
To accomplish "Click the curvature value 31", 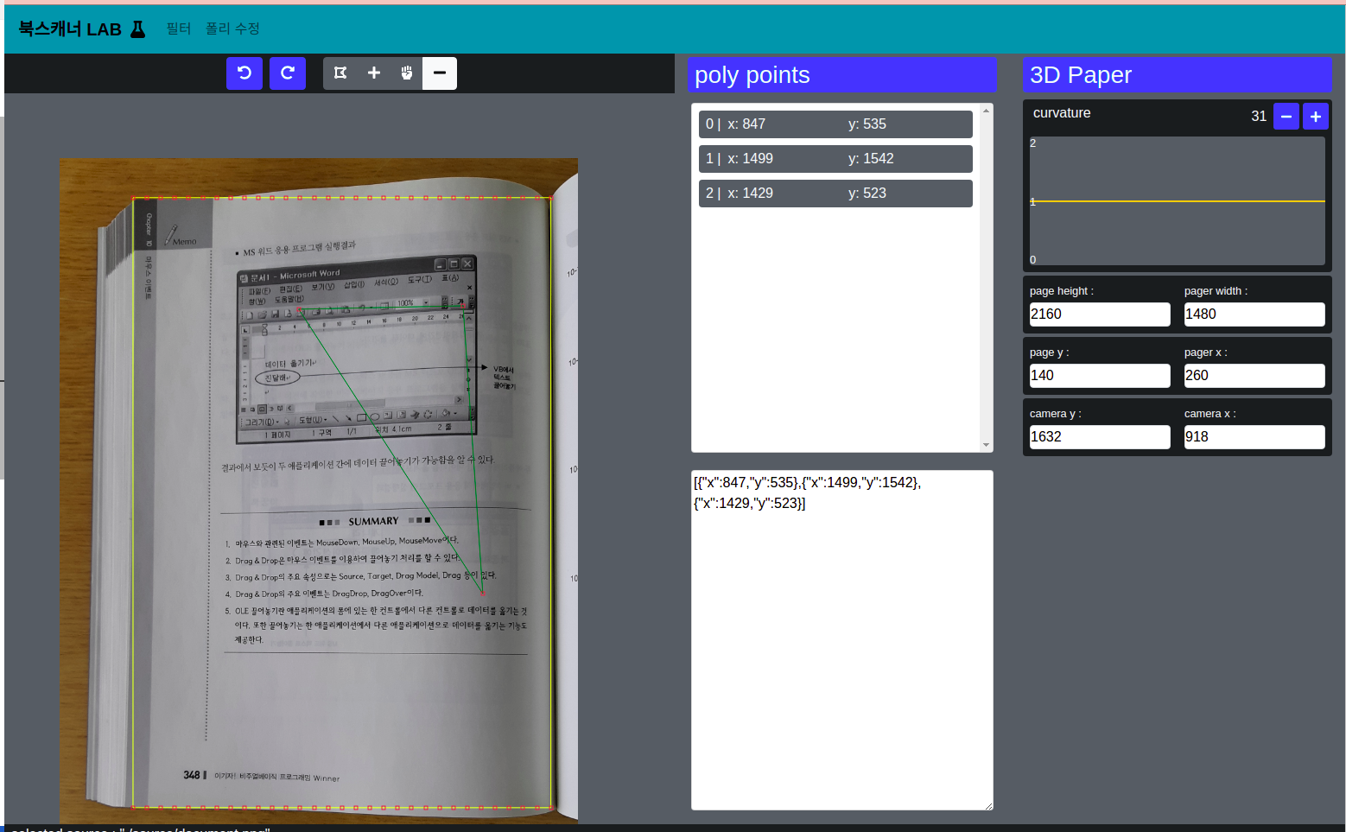I will click(x=1259, y=116).
